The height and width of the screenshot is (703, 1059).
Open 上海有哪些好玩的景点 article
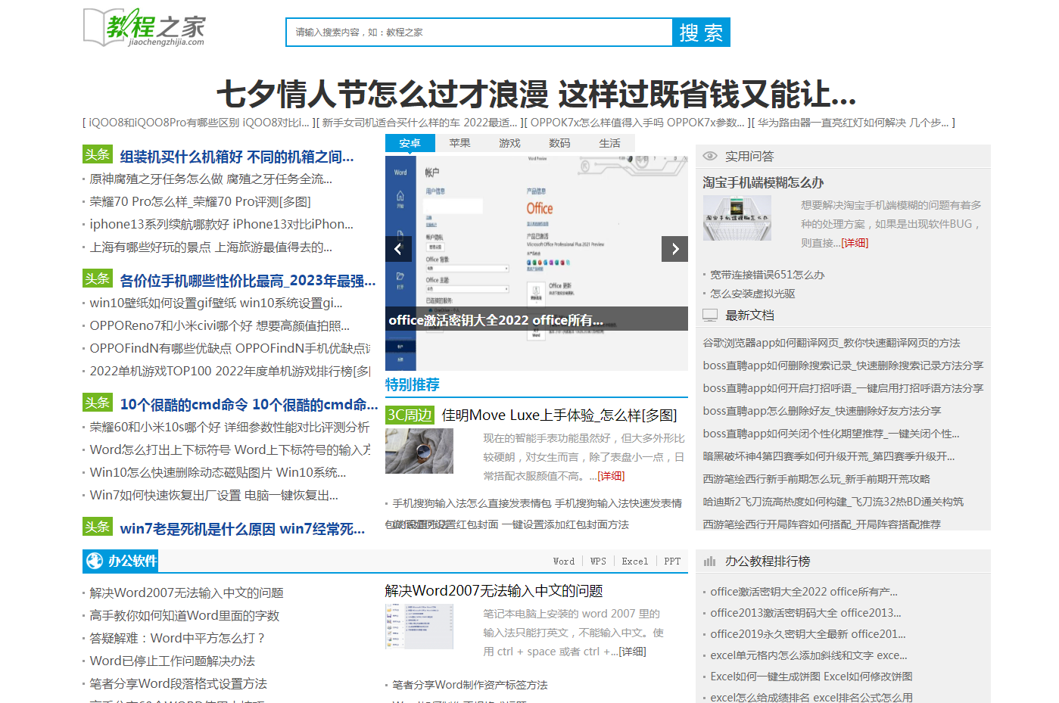click(x=210, y=247)
